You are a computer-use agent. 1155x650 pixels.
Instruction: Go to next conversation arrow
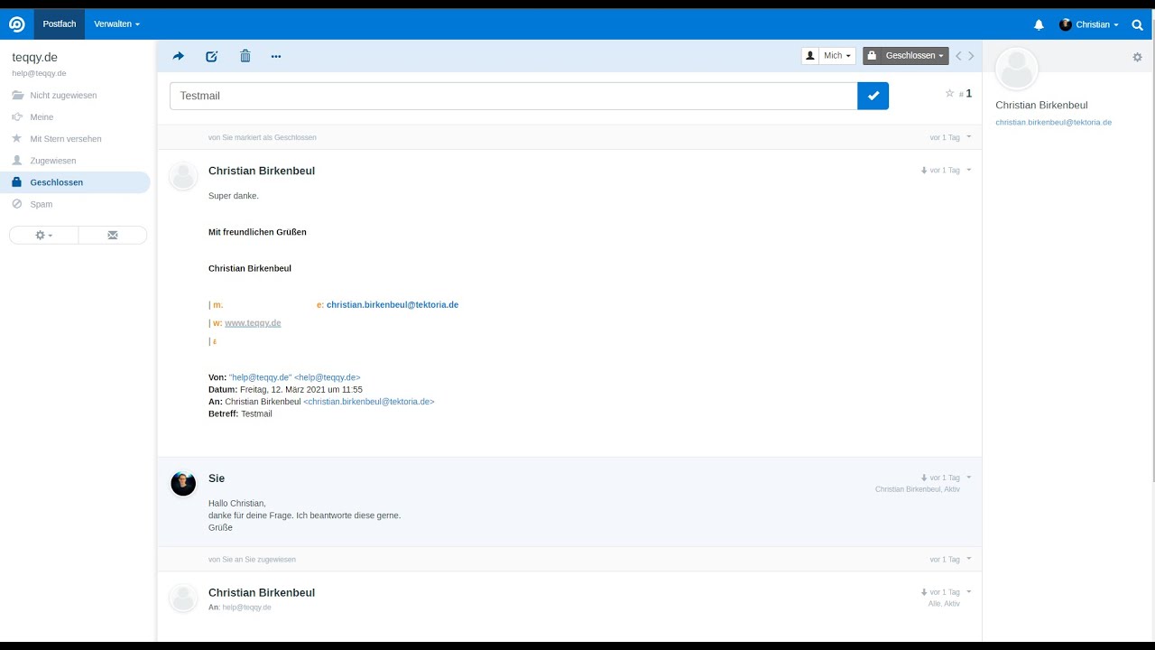click(971, 56)
